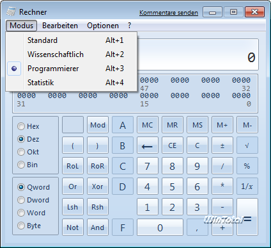The height and width of the screenshot is (248, 271).
Task: Click the hex digit C button in keypad
Action: (123, 166)
